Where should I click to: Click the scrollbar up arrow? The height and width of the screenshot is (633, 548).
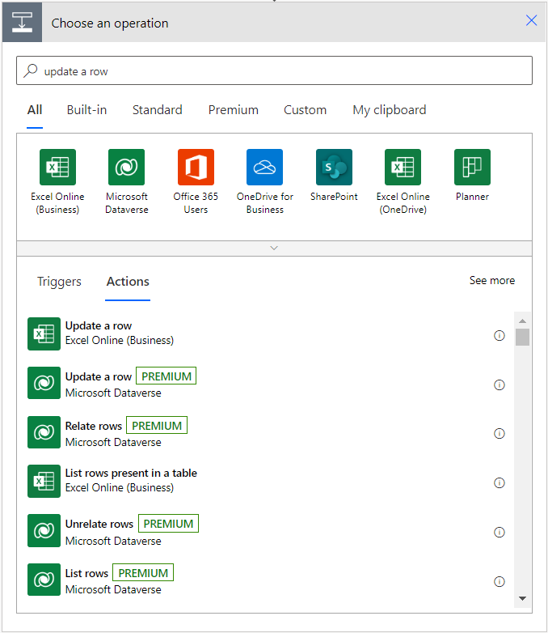pyautogui.click(x=522, y=321)
